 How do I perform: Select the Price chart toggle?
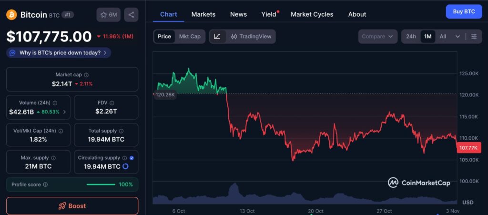coord(164,36)
